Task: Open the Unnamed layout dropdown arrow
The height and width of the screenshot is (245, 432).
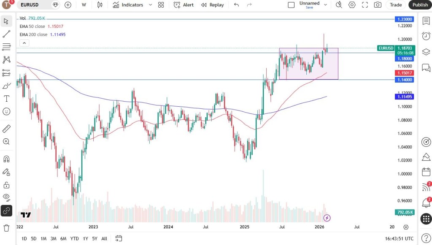Action: (325, 5)
